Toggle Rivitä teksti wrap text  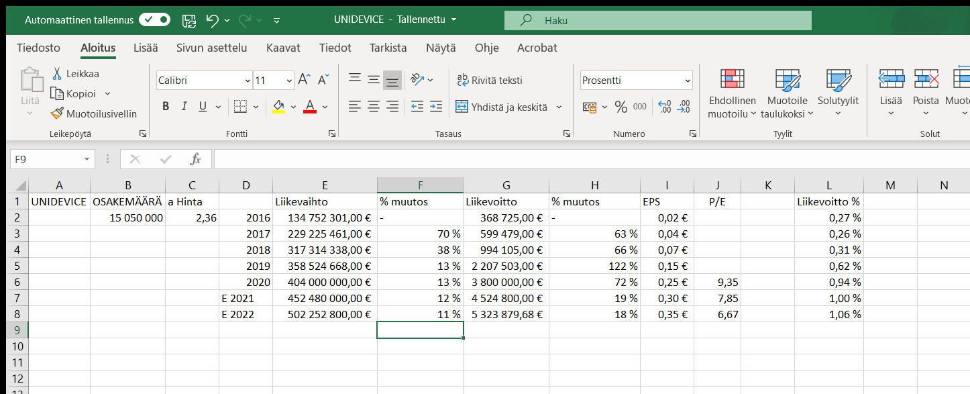click(x=489, y=80)
